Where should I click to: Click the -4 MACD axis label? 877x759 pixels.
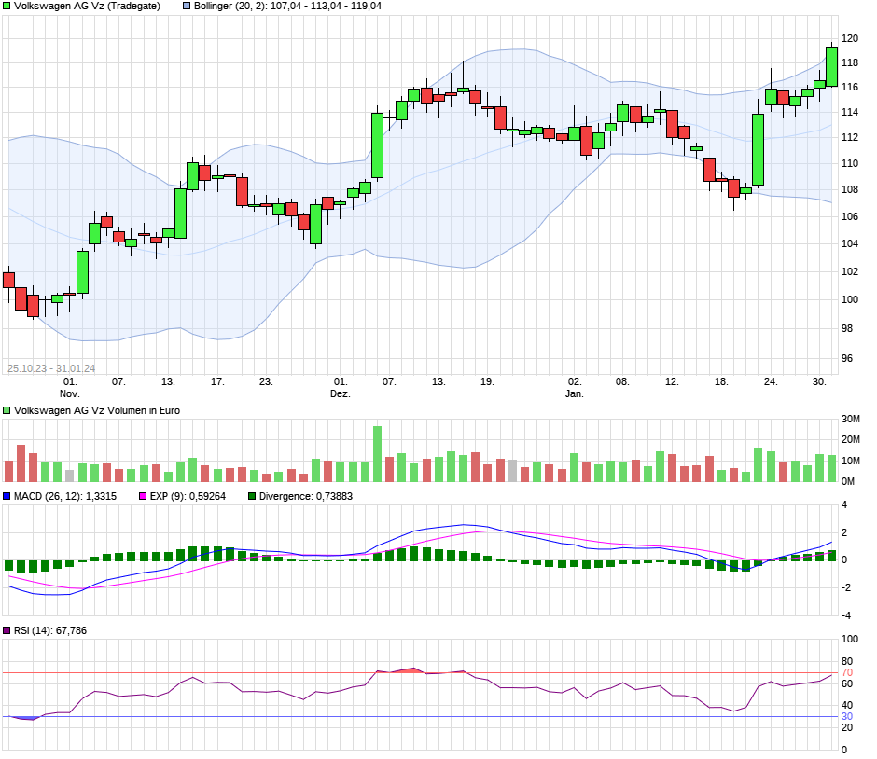[x=845, y=615]
